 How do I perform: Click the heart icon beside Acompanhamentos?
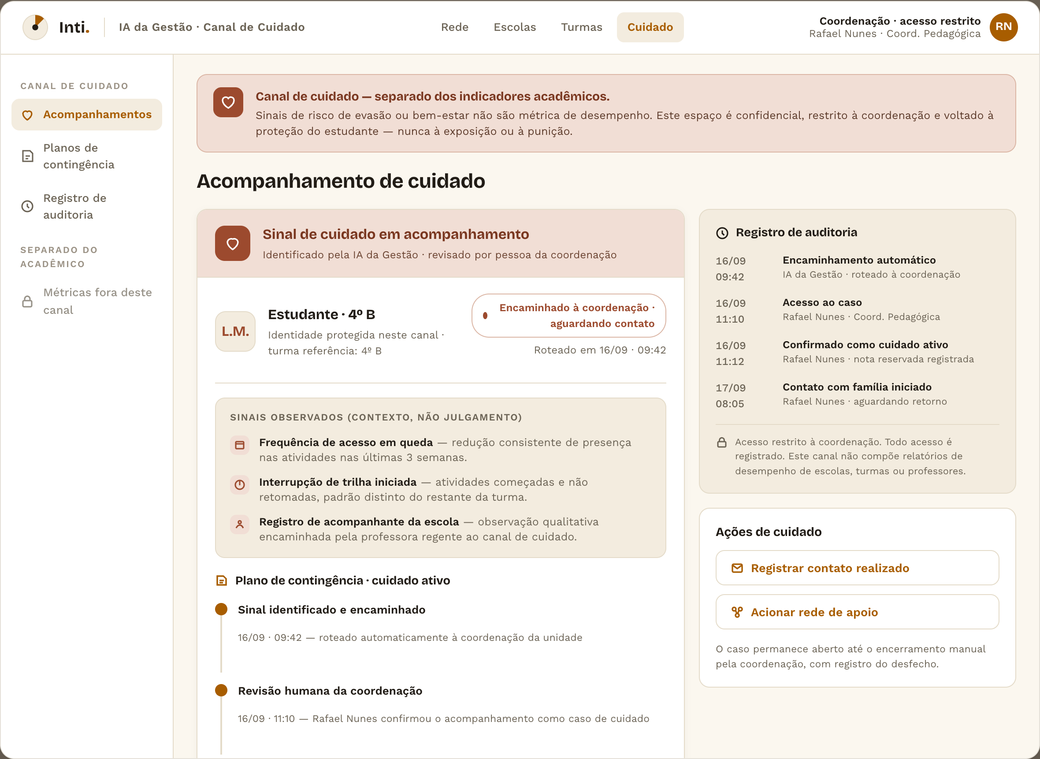[28, 115]
